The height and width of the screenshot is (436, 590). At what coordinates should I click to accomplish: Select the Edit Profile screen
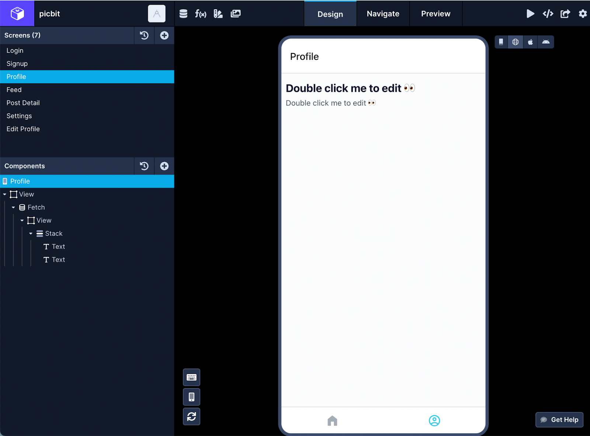pyautogui.click(x=23, y=129)
